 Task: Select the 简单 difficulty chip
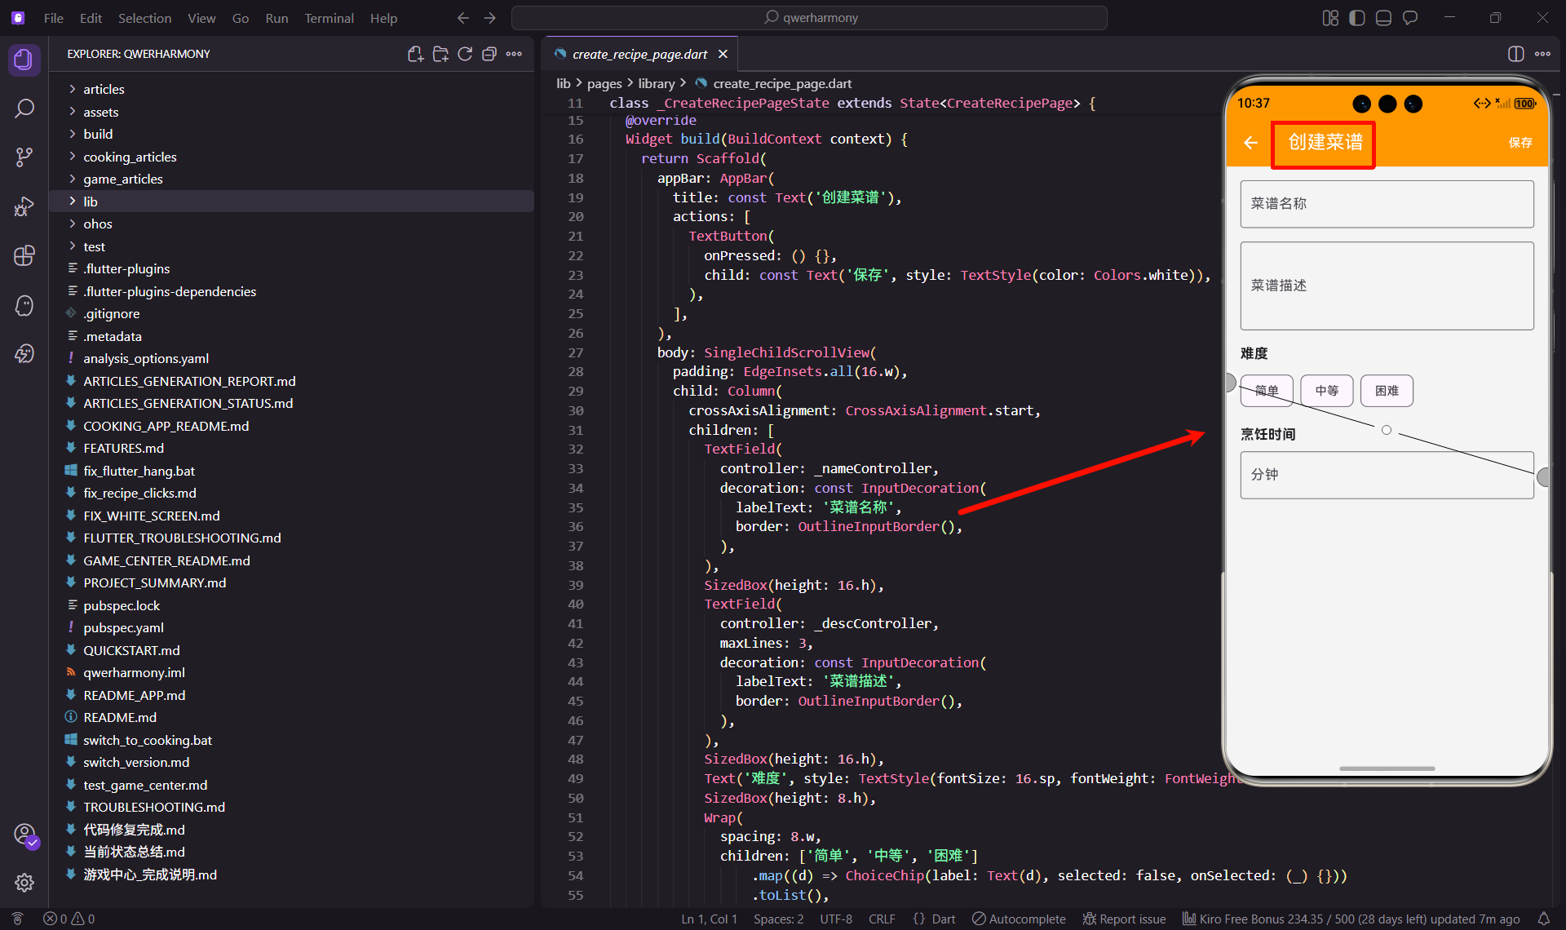click(1266, 391)
